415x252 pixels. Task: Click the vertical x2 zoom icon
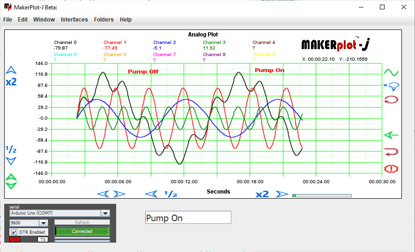11,82
